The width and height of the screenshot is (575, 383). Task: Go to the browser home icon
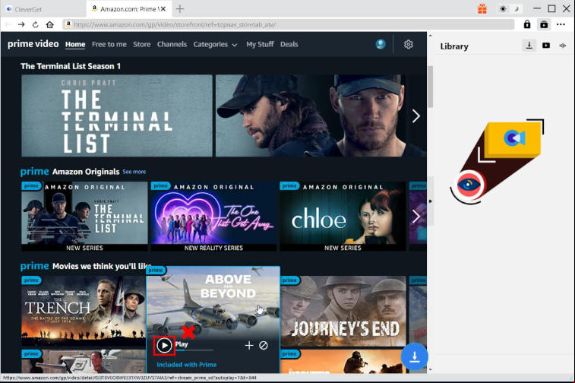pos(50,24)
